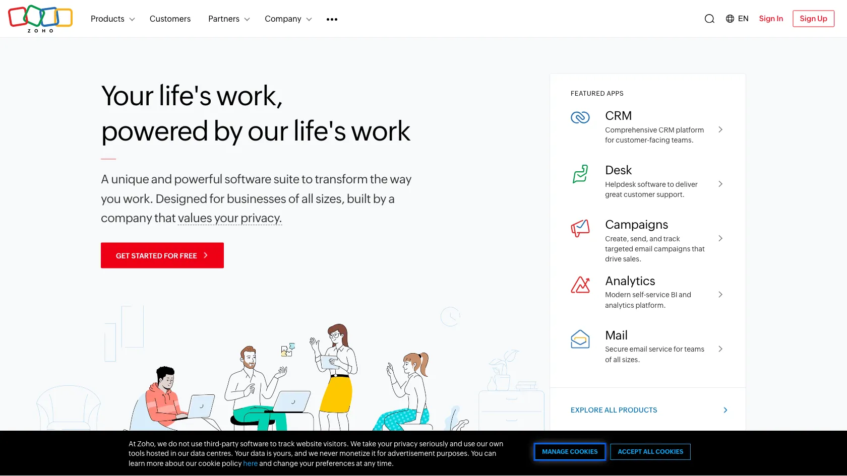Open Explore All Products link
847x476 pixels.
(614, 410)
